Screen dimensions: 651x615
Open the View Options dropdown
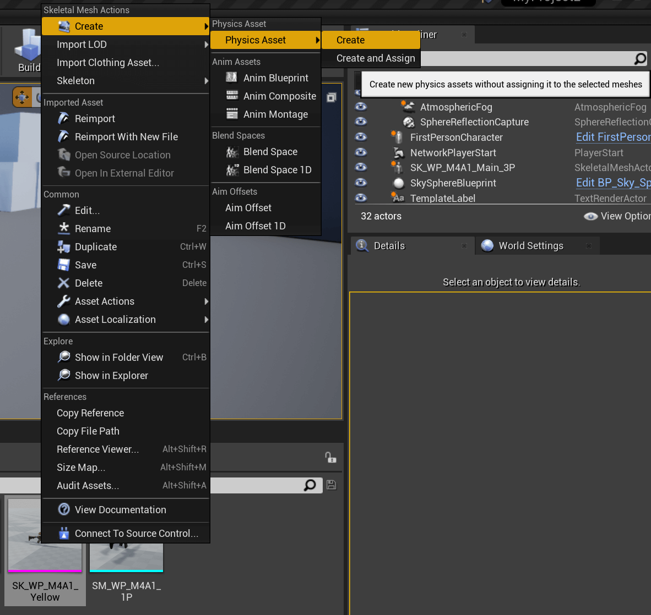(617, 216)
